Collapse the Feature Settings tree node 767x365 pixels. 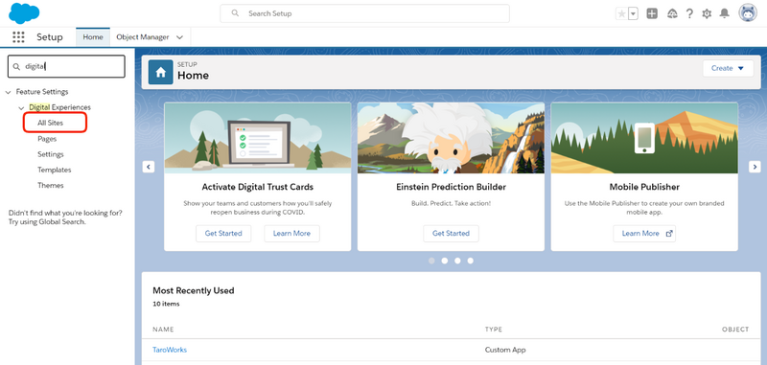point(9,92)
